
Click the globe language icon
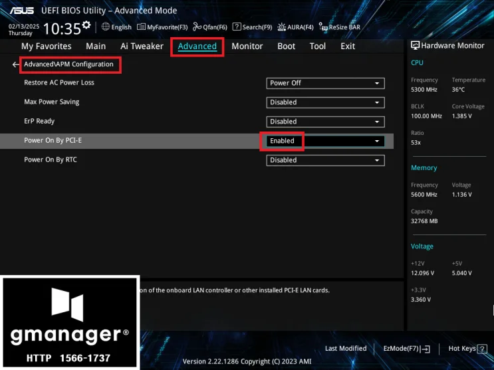[106, 27]
